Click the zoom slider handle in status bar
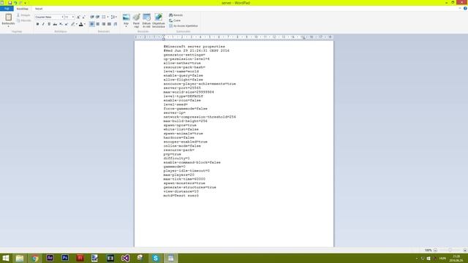Image resolution: width=468 pixels, height=263 pixels. [450, 250]
